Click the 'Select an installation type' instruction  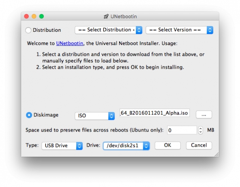[x=113, y=68]
